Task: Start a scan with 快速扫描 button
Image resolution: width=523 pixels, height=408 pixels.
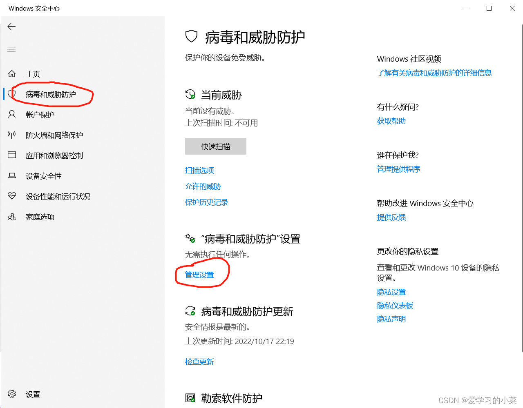Action: [x=216, y=146]
